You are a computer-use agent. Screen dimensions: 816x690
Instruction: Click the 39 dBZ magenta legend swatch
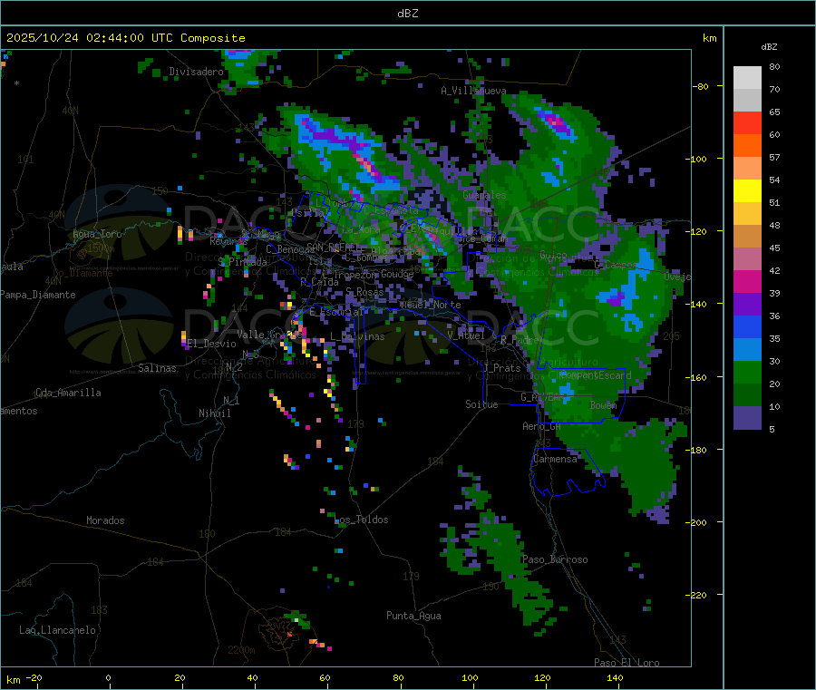747,281
